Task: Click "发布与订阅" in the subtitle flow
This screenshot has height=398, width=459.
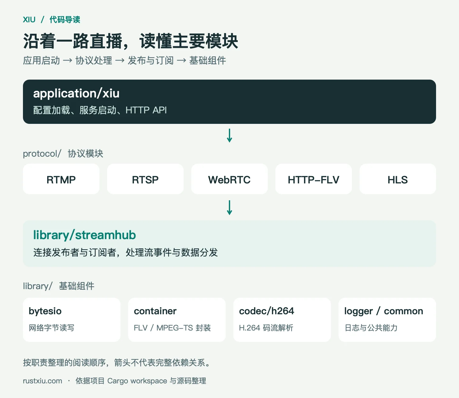Action: [150, 60]
